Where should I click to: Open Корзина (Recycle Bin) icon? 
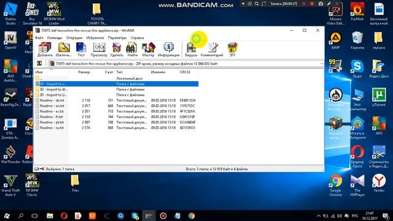click(357, 40)
